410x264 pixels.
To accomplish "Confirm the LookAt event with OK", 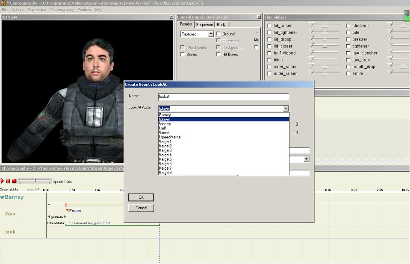I will tap(141, 197).
